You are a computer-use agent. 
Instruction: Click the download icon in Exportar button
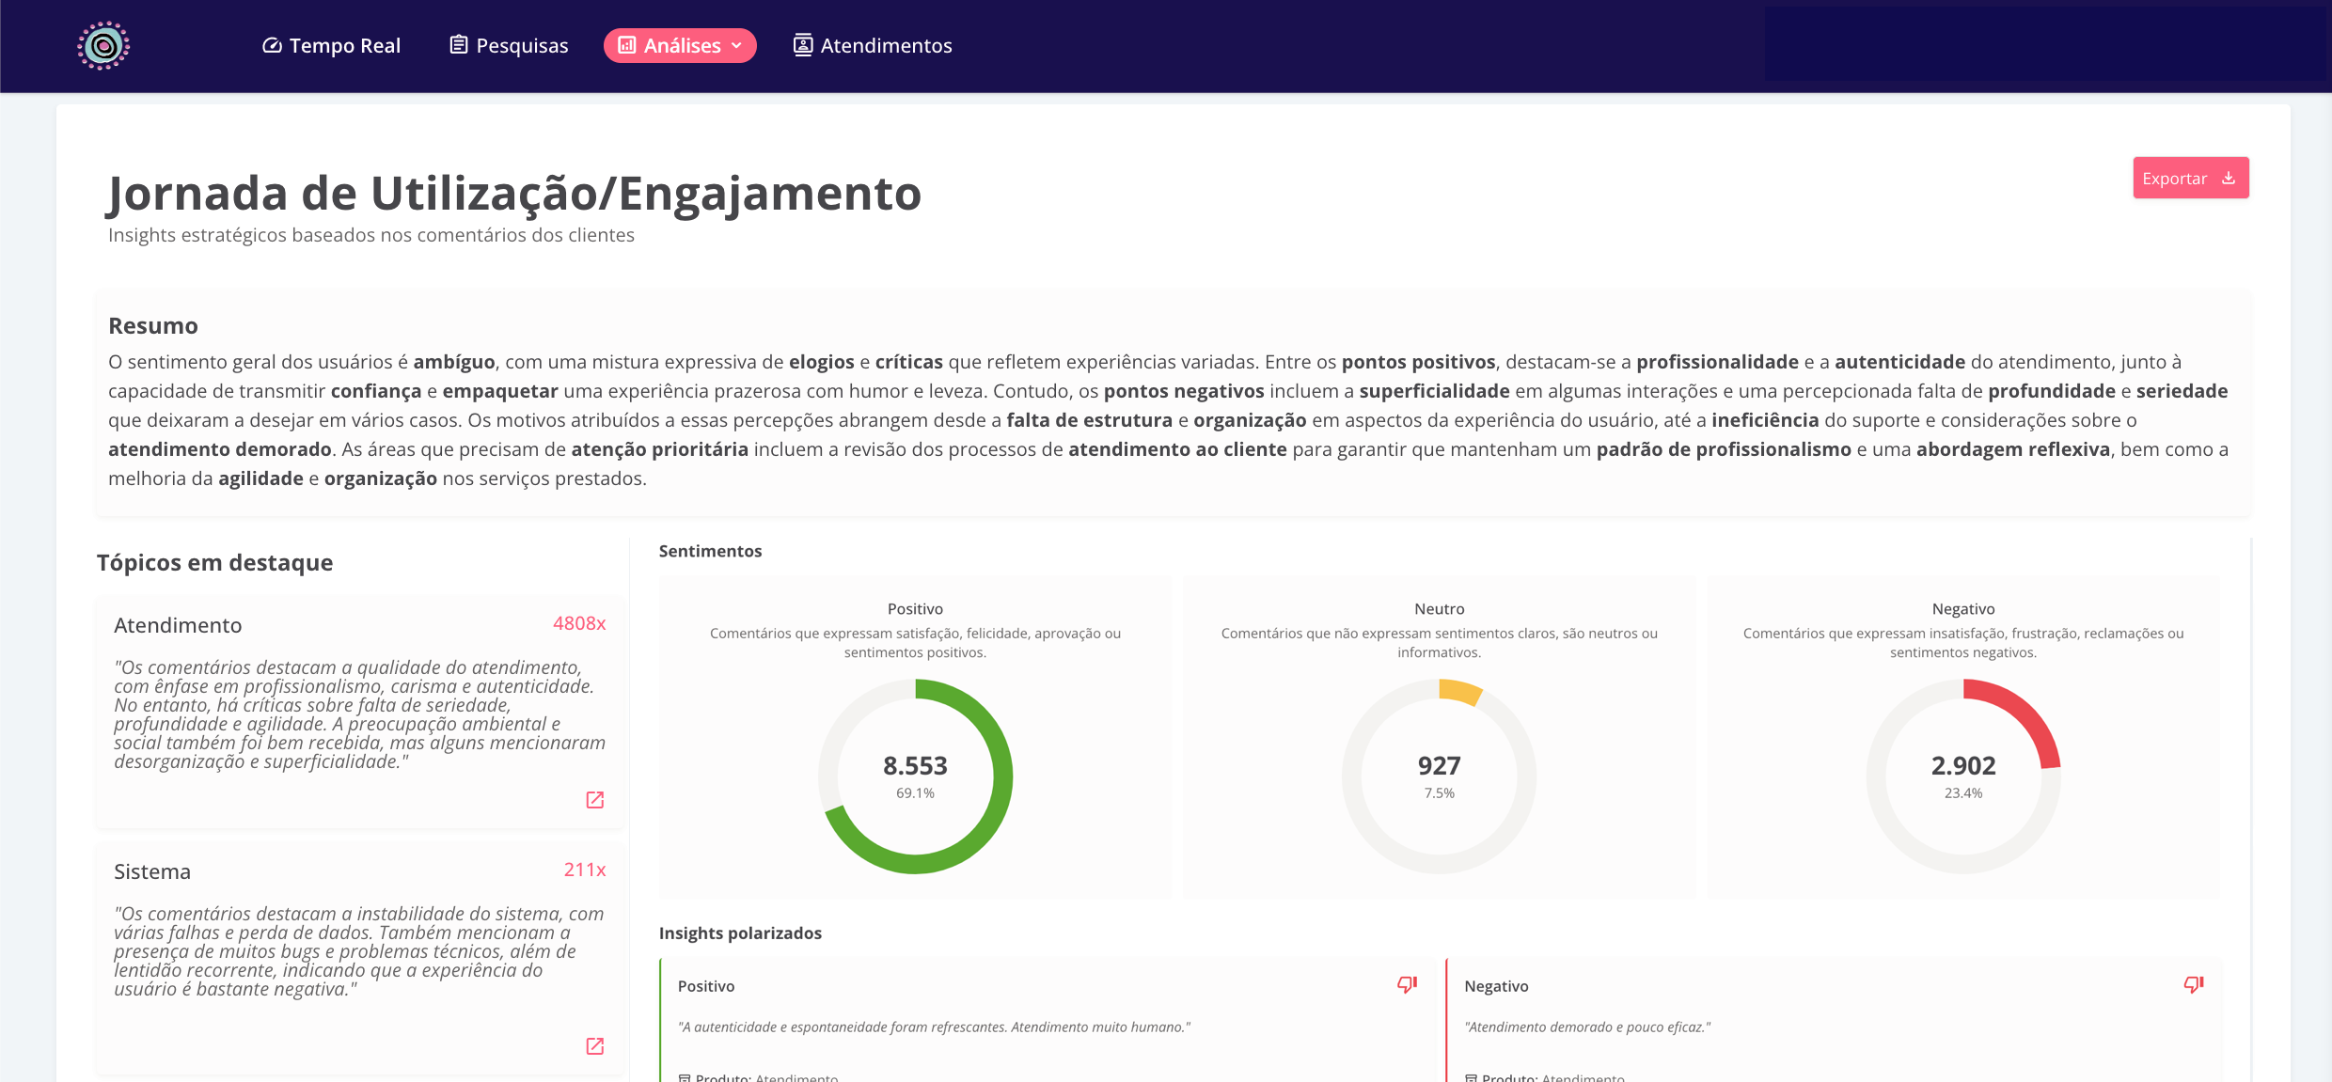point(2229,178)
